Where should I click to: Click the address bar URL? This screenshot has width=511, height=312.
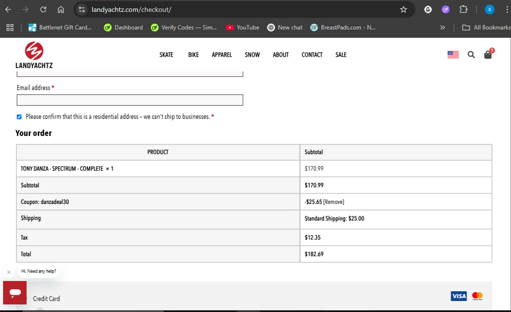tap(131, 10)
